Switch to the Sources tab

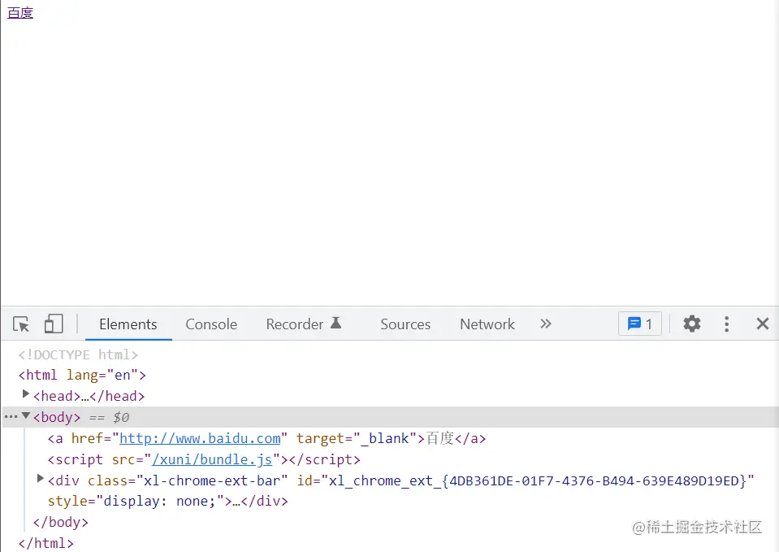point(405,324)
